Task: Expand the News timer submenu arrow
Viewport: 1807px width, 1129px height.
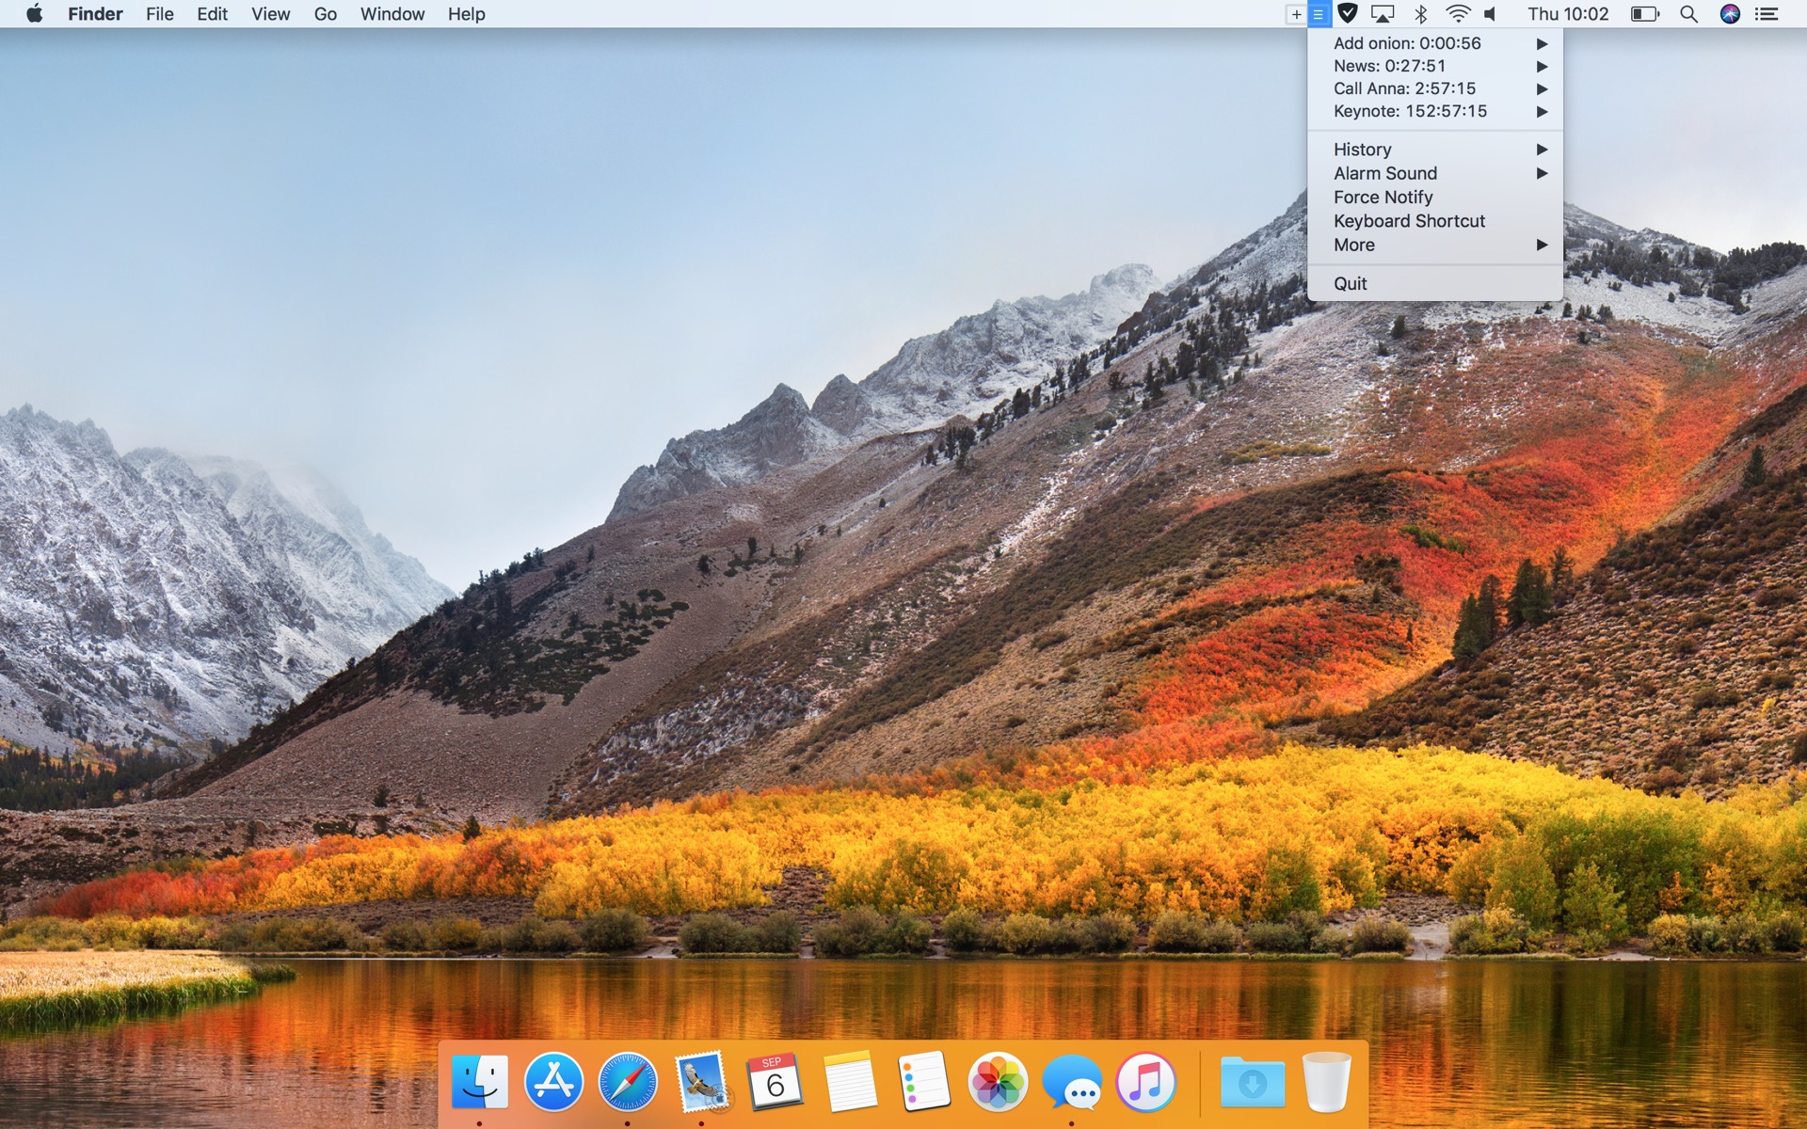Action: click(1542, 66)
